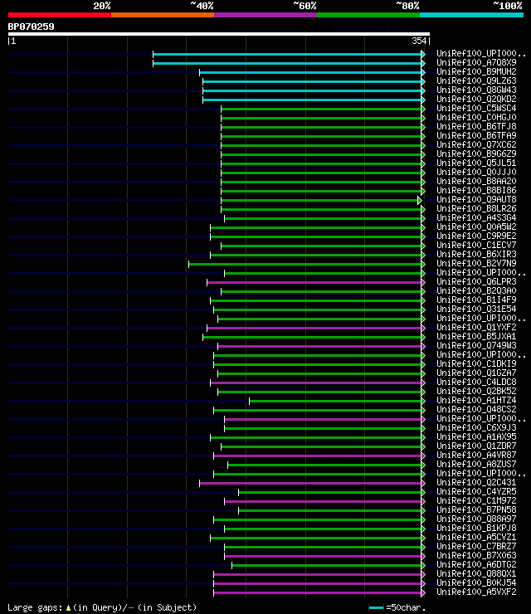Open hit UniRef100_Q749W3
531x614 pixels.
point(476,346)
